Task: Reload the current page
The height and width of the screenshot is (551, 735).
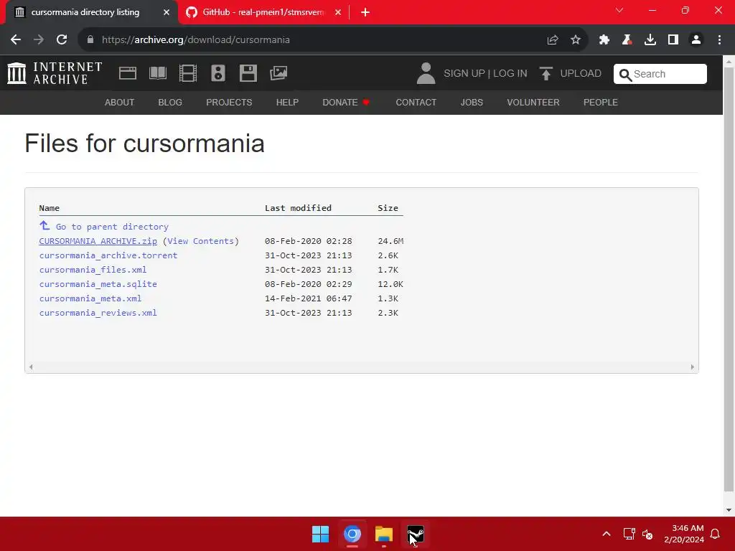Action: (x=62, y=40)
